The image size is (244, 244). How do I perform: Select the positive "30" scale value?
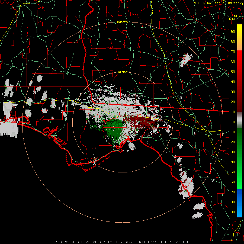(233, 92)
